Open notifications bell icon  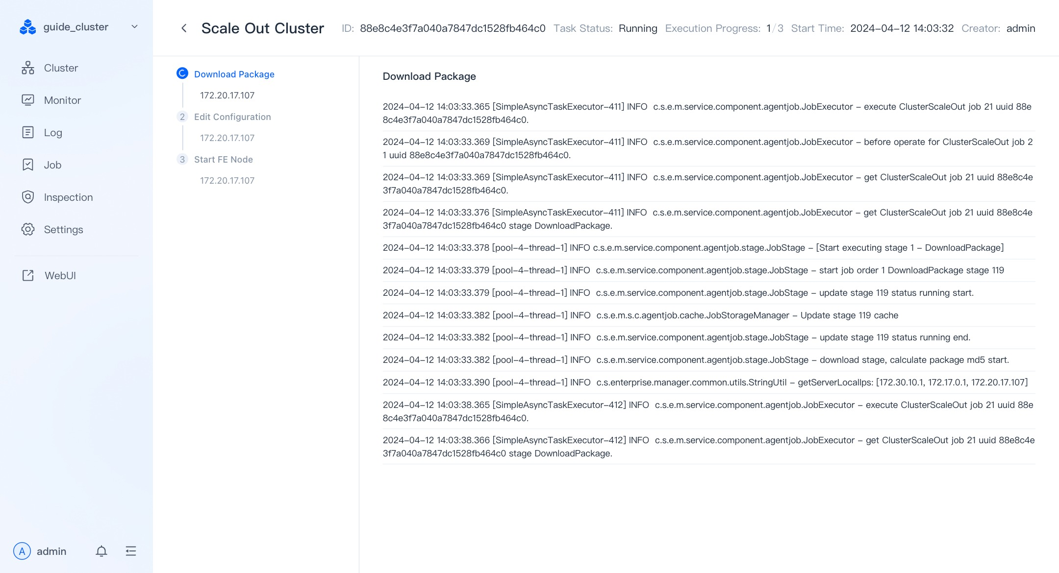point(101,551)
